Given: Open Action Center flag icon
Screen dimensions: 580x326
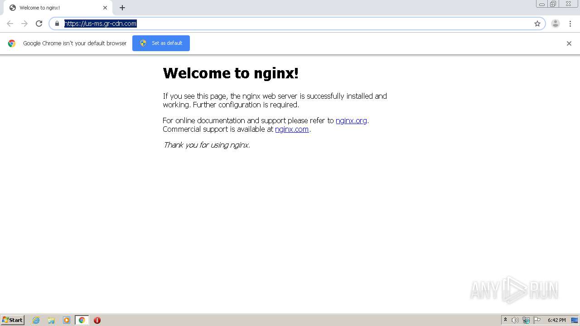Looking at the screenshot, I should tap(537, 320).
